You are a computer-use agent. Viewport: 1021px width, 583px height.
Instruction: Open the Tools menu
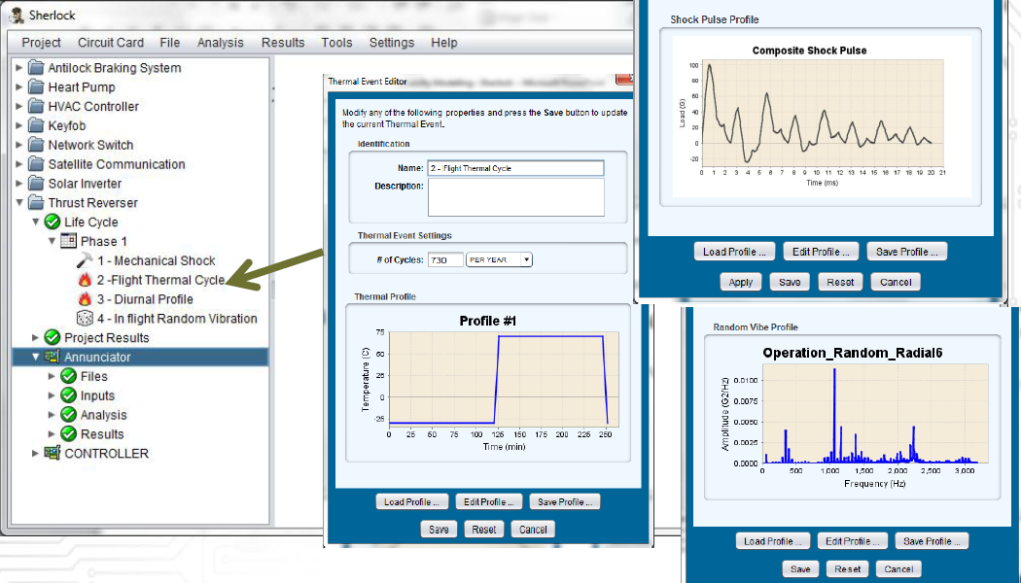336,43
